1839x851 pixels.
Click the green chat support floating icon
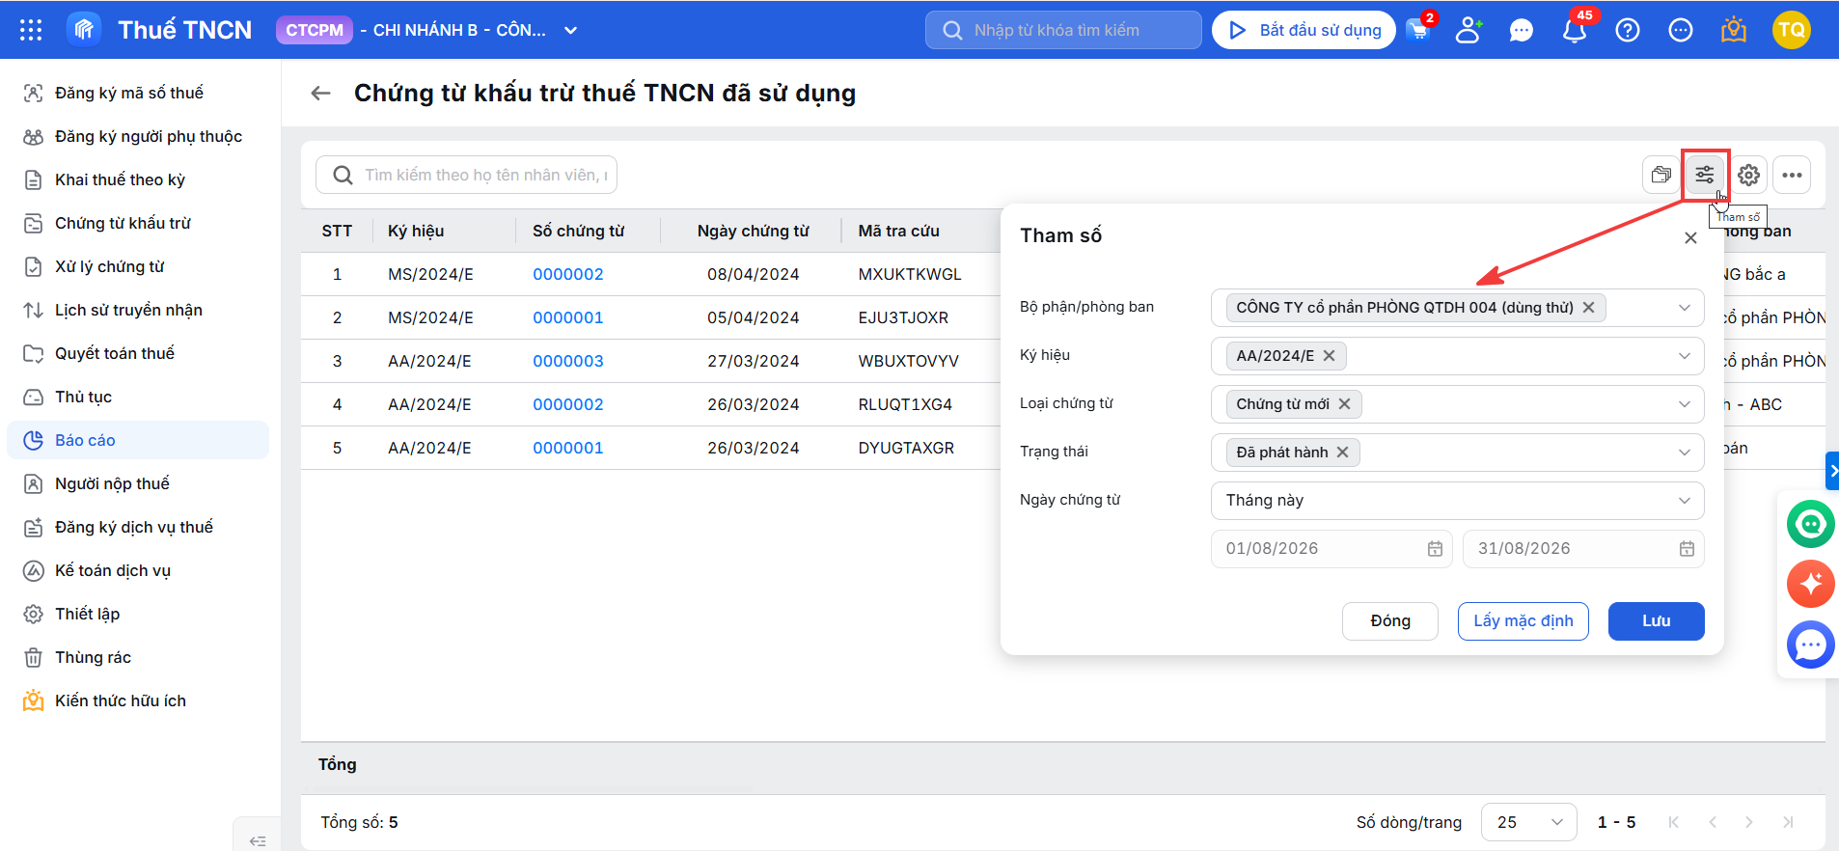point(1811,524)
